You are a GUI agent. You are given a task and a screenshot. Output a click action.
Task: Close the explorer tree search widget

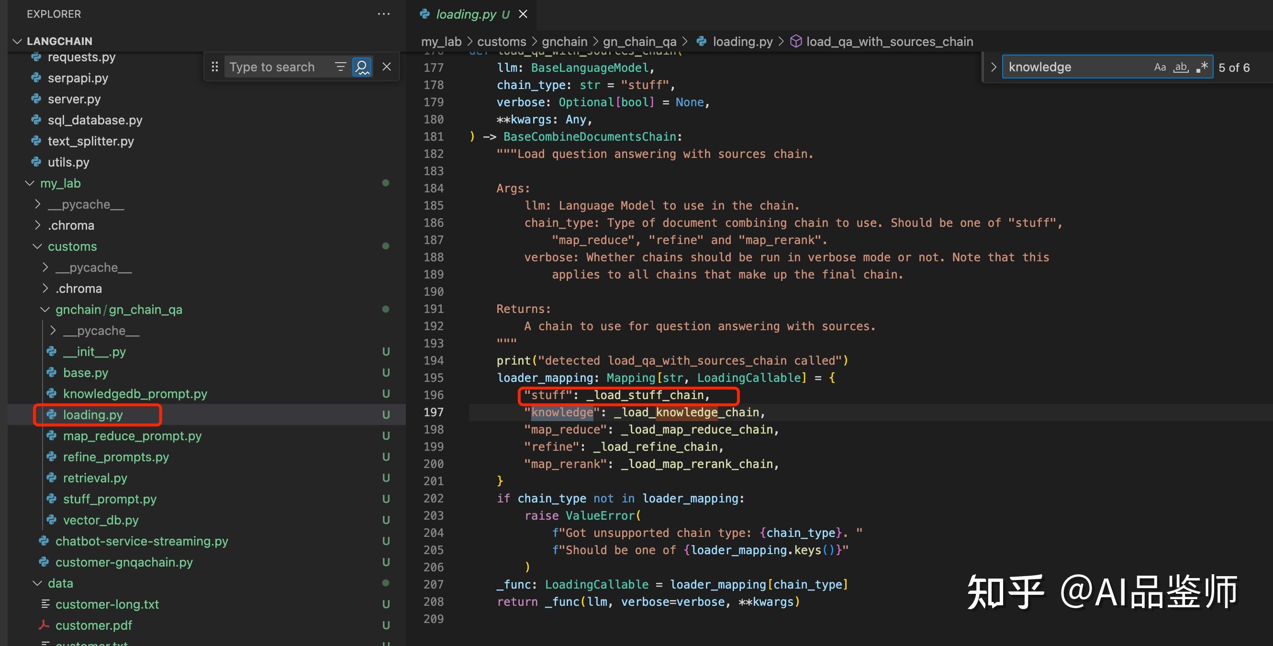tap(387, 67)
